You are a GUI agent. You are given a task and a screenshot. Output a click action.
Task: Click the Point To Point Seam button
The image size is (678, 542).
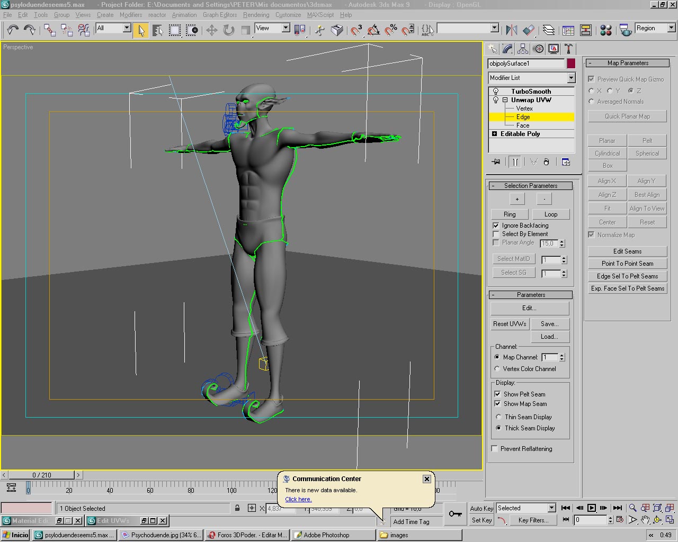pyautogui.click(x=627, y=264)
